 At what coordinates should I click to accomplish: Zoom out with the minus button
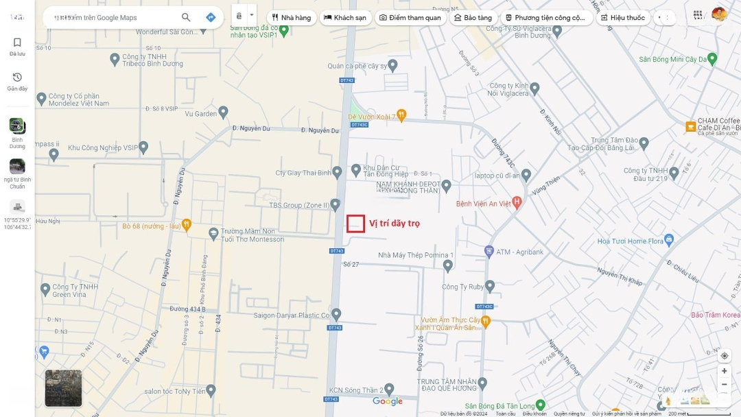click(x=724, y=385)
